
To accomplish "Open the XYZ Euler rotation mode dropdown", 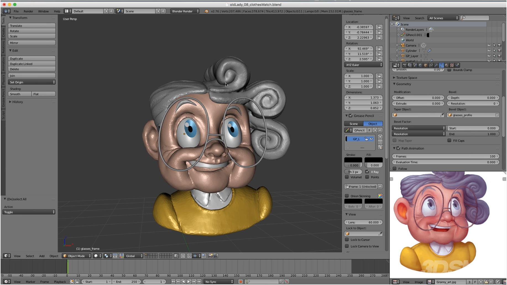I will 364,65.
